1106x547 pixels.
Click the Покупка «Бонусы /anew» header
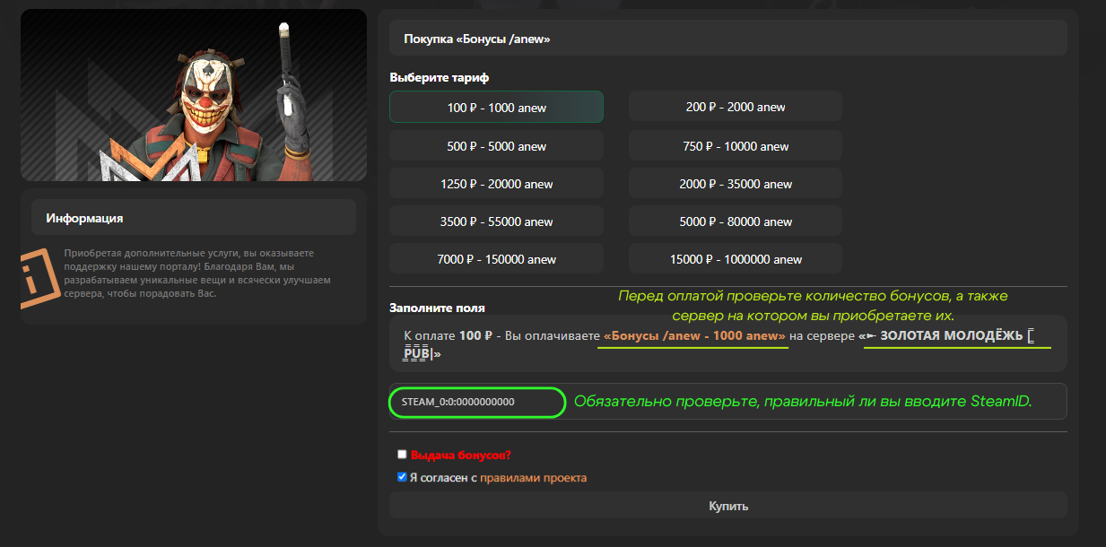(x=728, y=39)
